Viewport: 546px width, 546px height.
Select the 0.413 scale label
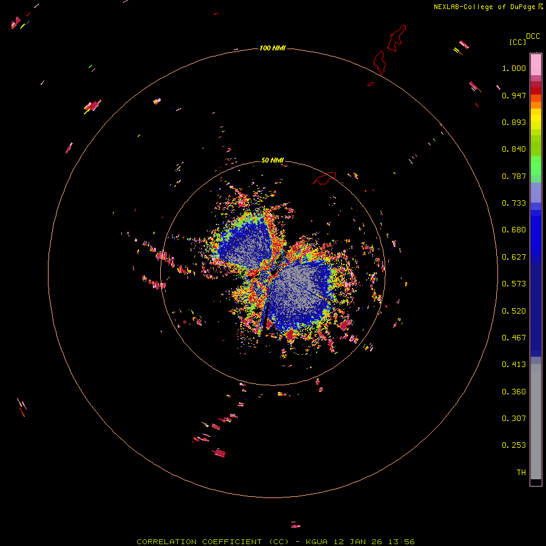(514, 365)
